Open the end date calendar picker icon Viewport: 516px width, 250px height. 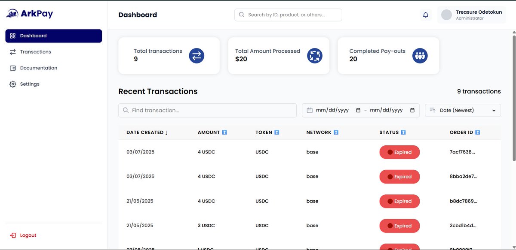(x=412, y=110)
